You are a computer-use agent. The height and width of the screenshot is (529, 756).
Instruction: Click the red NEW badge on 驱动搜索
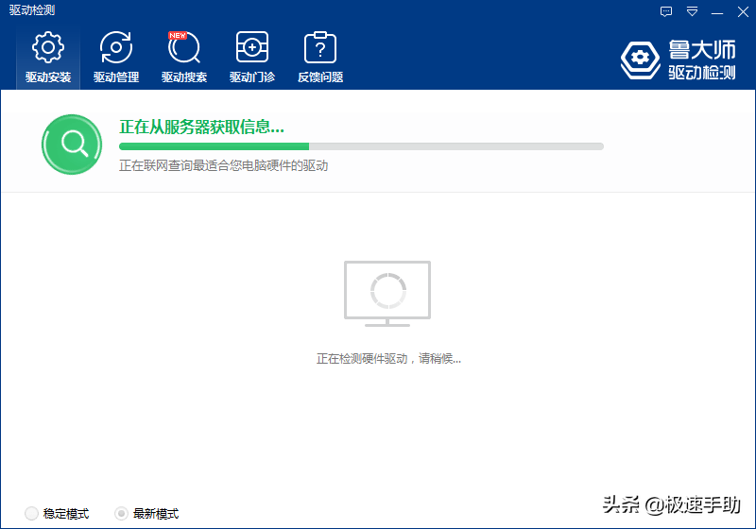(x=177, y=35)
